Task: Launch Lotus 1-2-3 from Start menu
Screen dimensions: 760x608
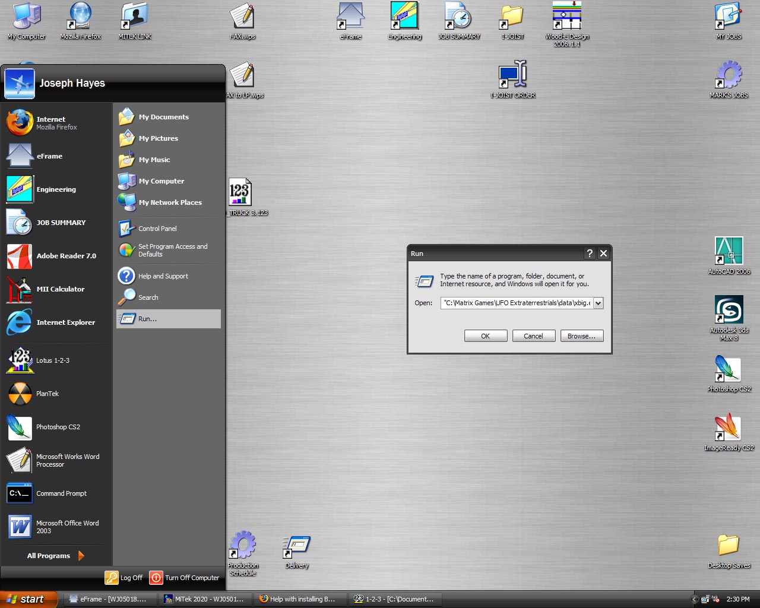Action: pos(56,360)
